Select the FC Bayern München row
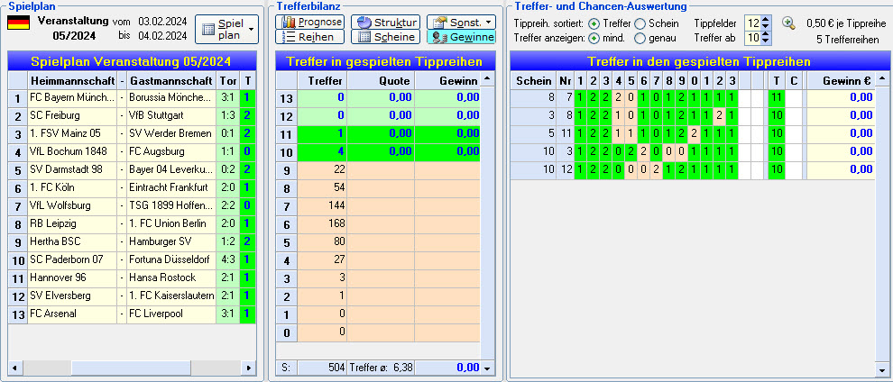This screenshot has width=893, height=382. tap(132, 98)
